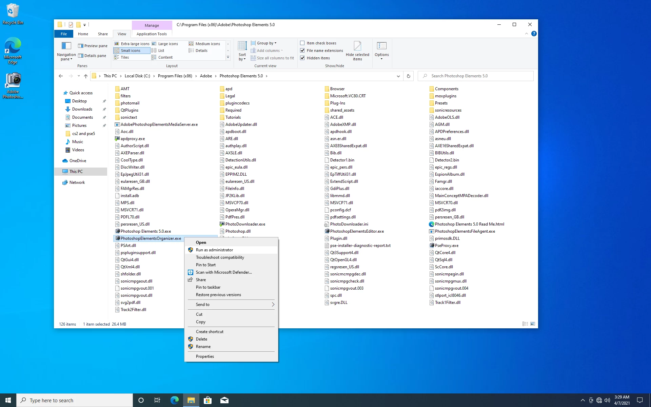Click the Sort by icon
This screenshot has width=651, height=407.
[x=242, y=46]
